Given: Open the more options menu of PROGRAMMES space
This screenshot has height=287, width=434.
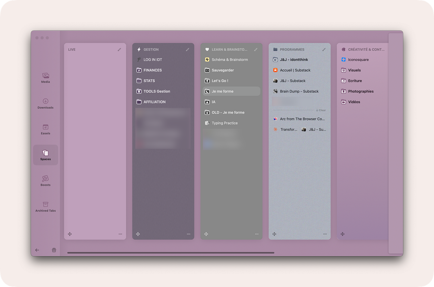Looking at the screenshot, I should point(325,234).
